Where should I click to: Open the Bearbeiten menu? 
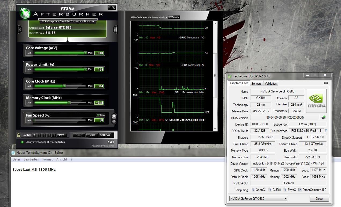(x=31, y=159)
